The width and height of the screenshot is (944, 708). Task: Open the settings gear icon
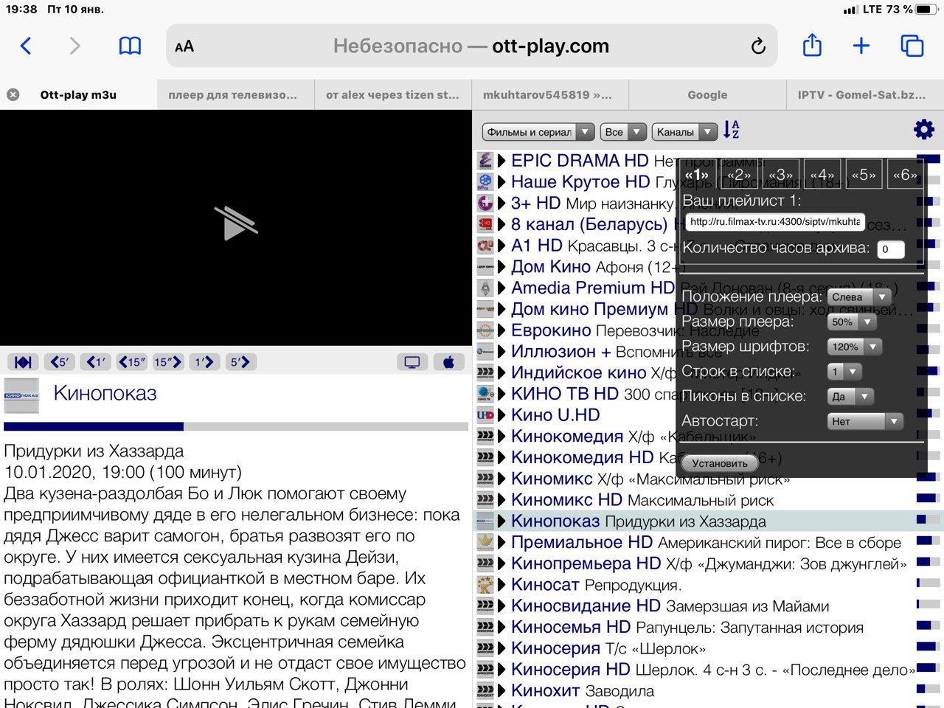pyautogui.click(x=924, y=130)
